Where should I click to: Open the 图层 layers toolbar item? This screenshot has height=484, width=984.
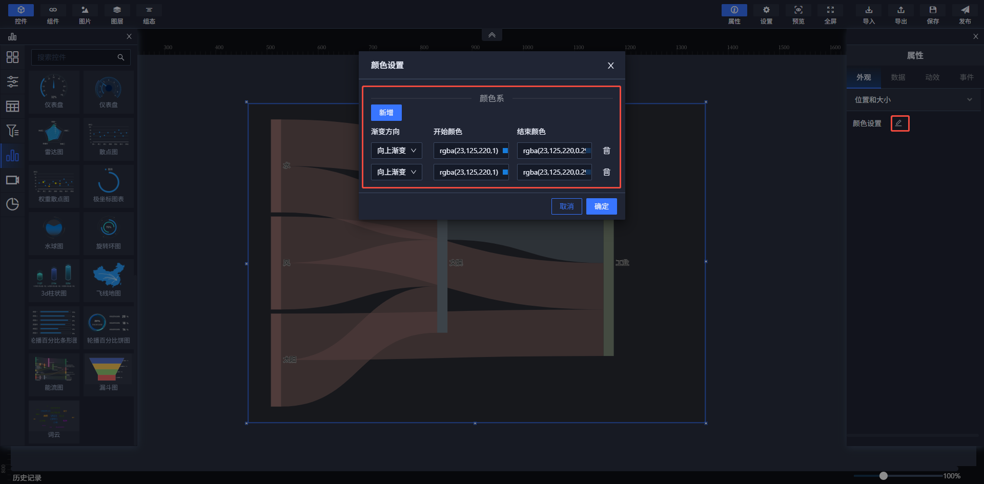tap(117, 14)
